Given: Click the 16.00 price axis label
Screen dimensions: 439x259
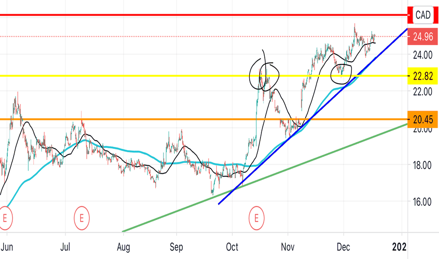Looking at the screenshot, I should [423, 202].
